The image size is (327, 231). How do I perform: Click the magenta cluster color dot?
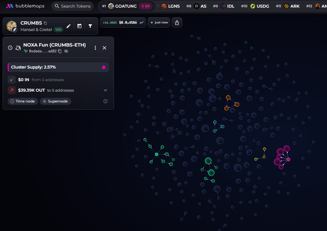pos(104,67)
